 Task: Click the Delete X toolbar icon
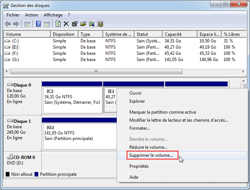(66, 24)
